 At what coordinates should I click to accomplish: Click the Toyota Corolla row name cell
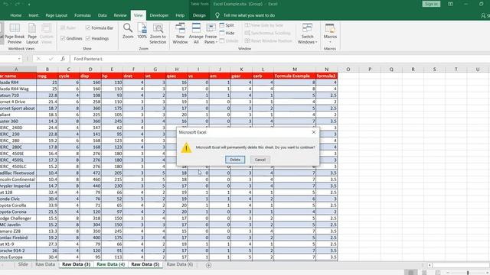(x=18, y=205)
